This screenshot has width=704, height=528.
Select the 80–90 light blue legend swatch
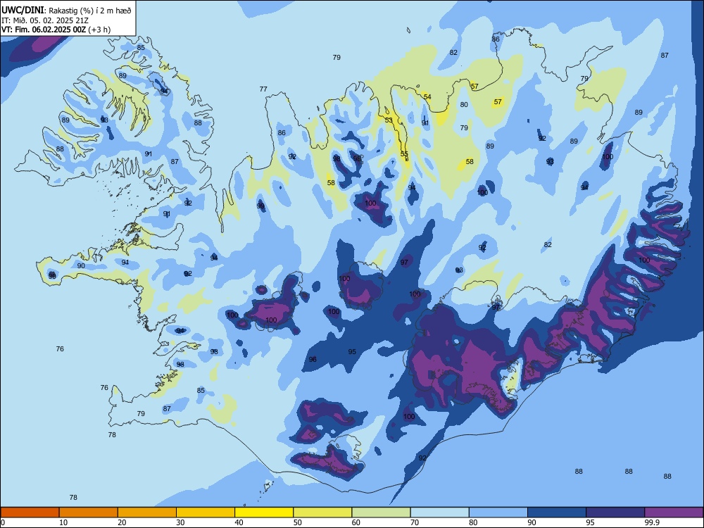[x=498, y=513]
